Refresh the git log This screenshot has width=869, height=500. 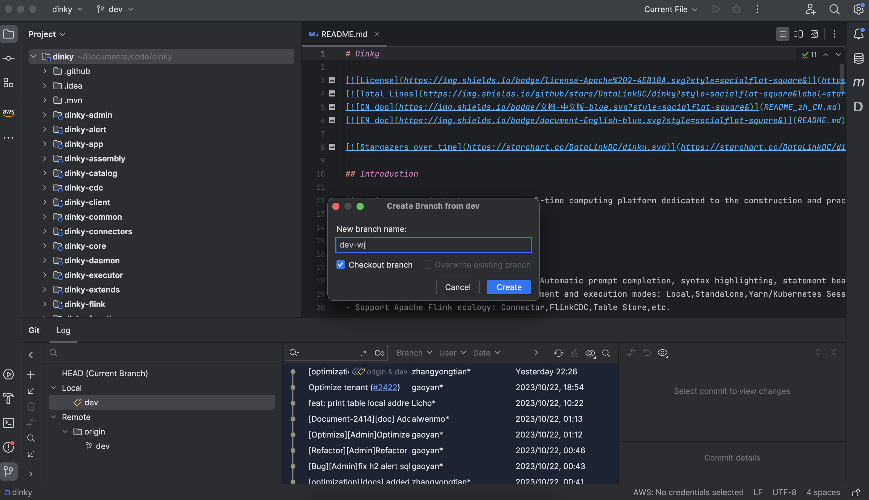558,353
